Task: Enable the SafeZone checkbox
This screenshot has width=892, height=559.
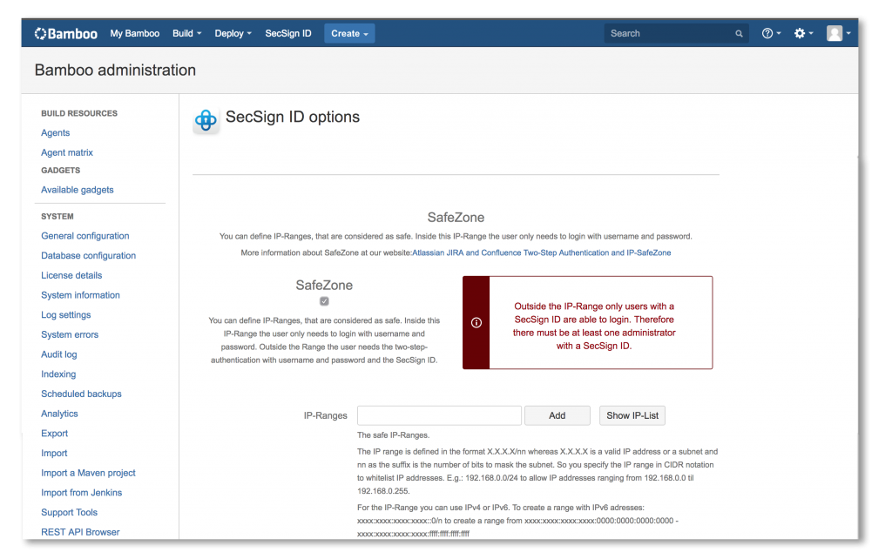Action: click(x=324, y=300)
